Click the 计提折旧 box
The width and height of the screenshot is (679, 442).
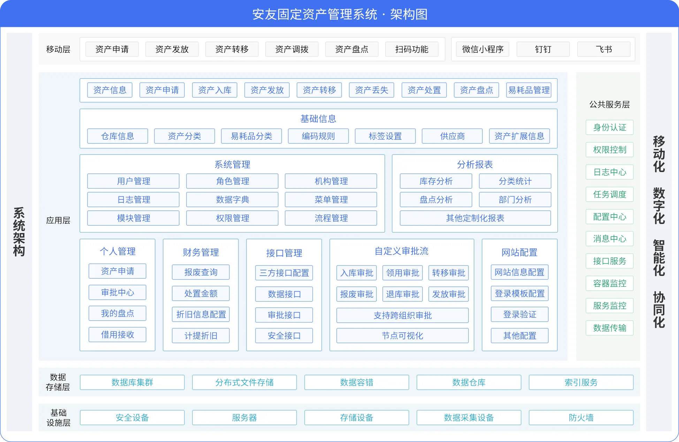[x=201, y=336]
